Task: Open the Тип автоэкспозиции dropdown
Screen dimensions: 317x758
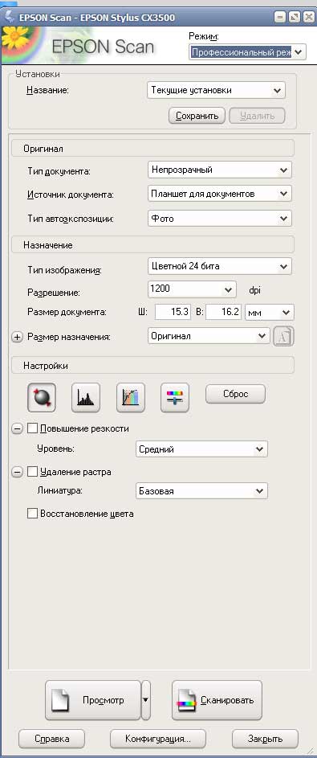Action: click(x=220, y=219)
